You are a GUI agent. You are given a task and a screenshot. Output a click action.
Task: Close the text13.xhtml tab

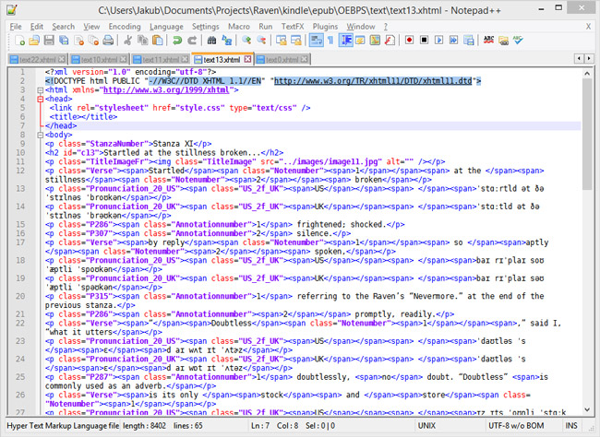pos(248,59)
